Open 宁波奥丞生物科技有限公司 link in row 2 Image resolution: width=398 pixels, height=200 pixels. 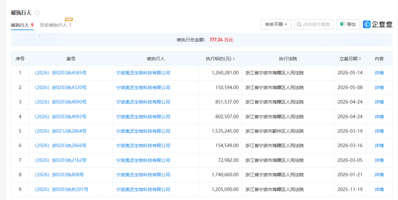[x=143, y=88]
